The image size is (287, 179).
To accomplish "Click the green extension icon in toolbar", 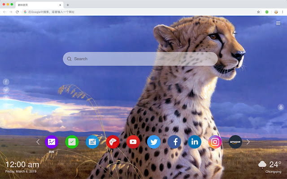I will 267,12.
